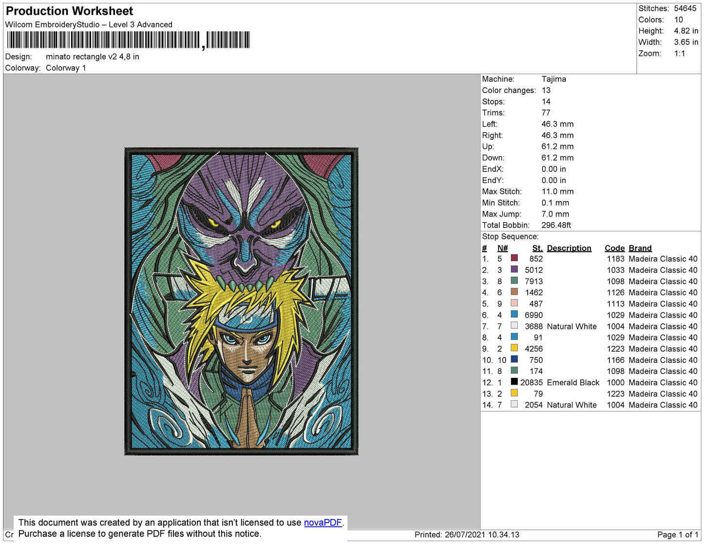Click the Colors value '10'

coord(679,20)
